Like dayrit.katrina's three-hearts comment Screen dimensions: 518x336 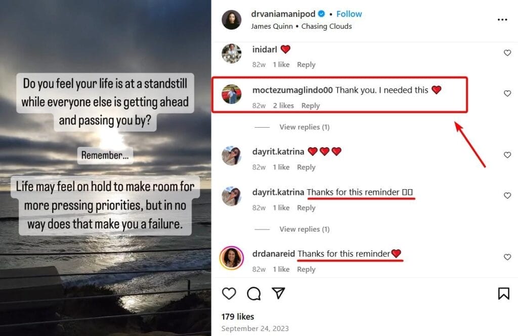[x=507, y=155]
